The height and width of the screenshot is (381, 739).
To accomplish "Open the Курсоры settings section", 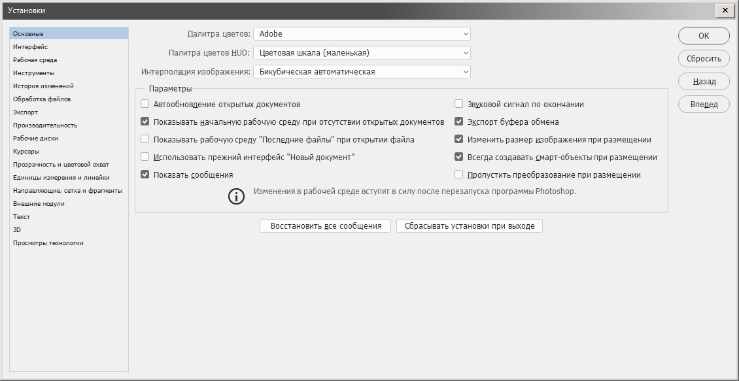I will pos(26,152).
